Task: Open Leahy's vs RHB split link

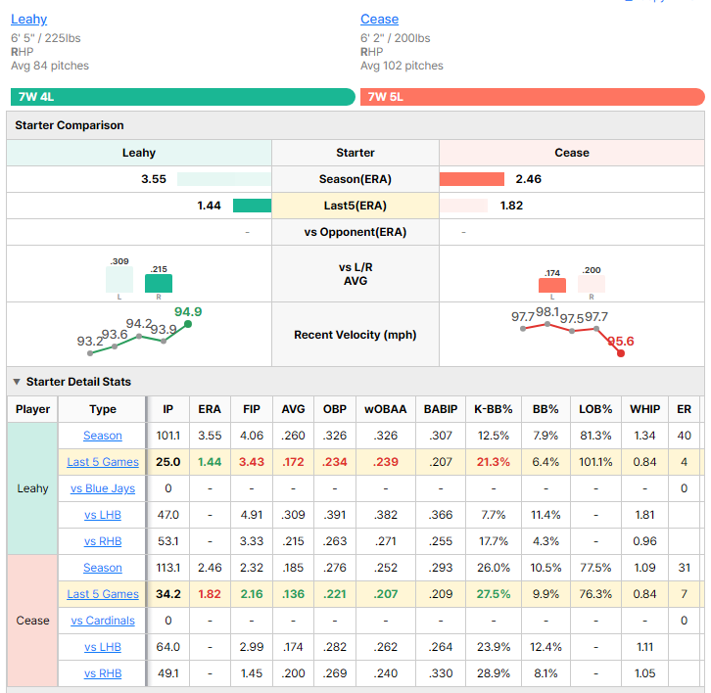Action: pyautogui.click(x=103, y=541)
